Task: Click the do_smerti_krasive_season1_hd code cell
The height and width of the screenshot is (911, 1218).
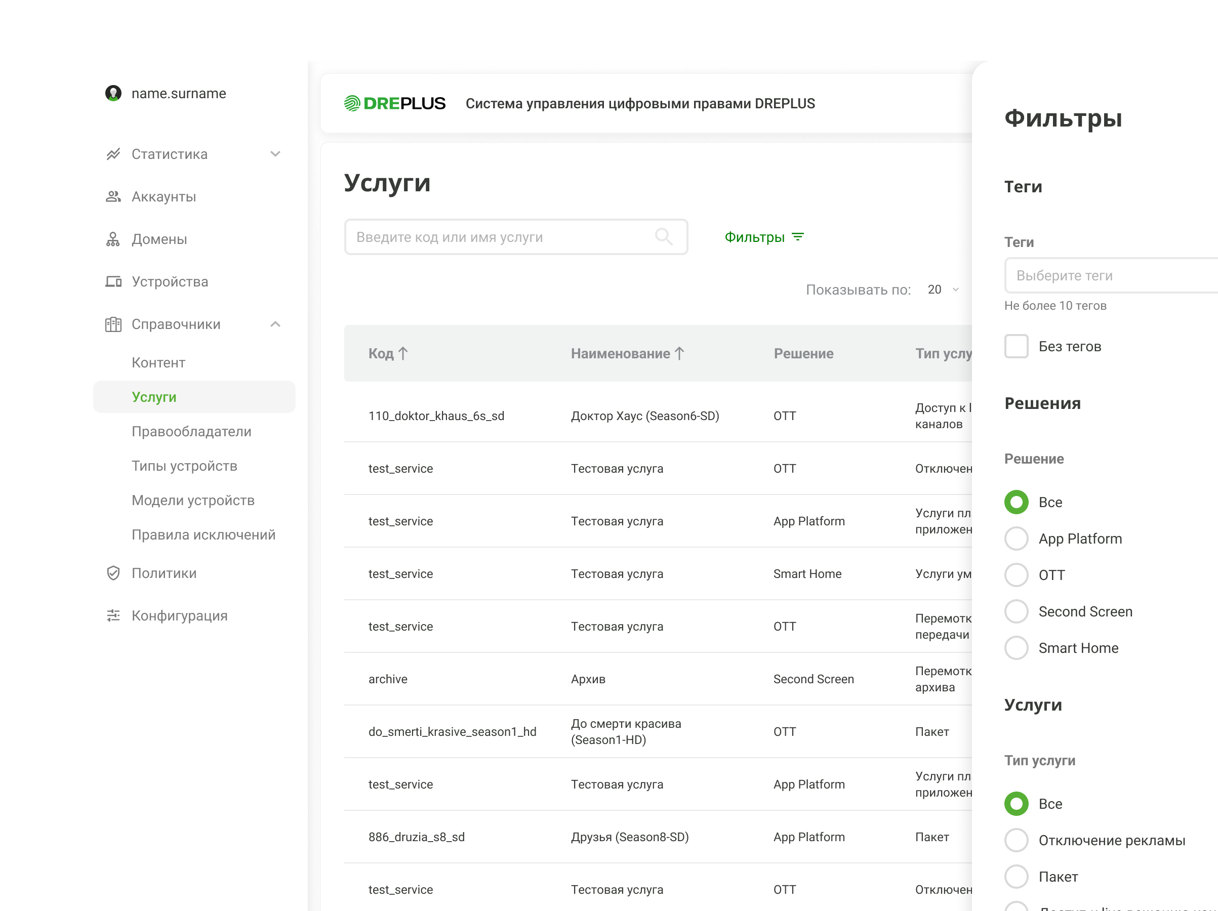Action: (452, 731)
